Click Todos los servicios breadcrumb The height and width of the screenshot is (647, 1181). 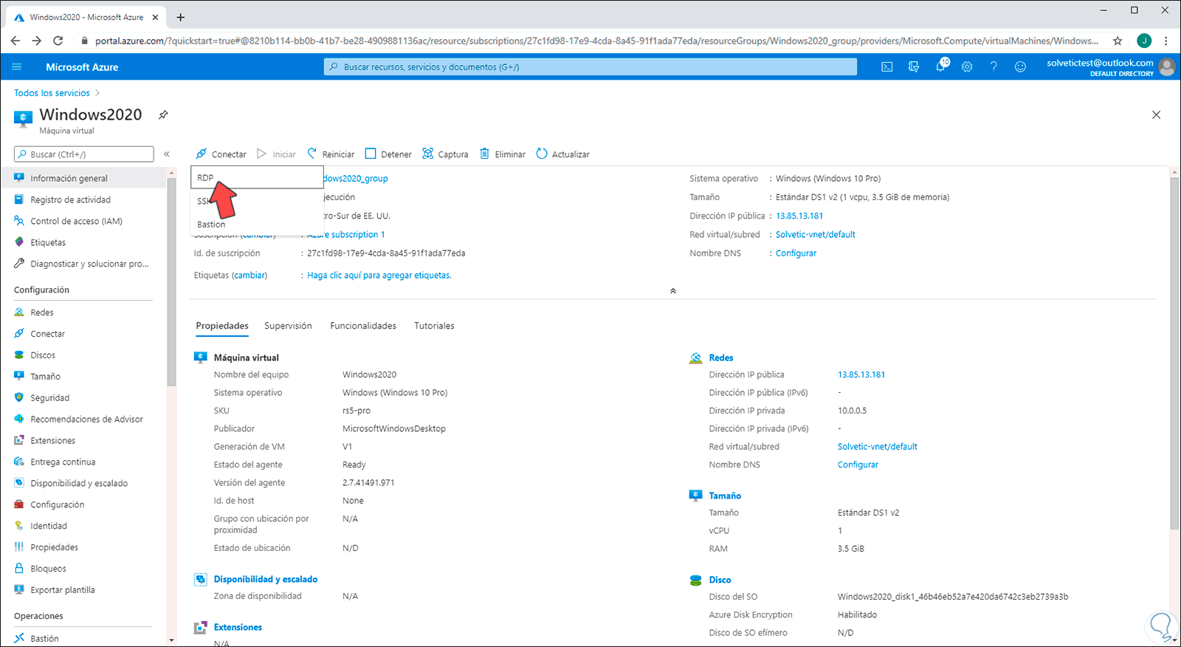[x=52, y=93]
